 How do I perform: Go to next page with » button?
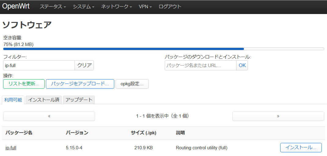coord(278,116)
